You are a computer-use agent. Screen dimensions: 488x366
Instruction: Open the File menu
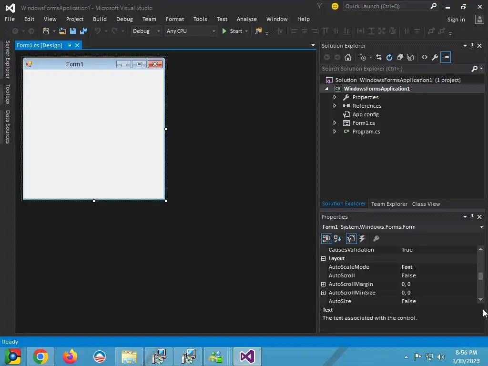coord(10,19)
